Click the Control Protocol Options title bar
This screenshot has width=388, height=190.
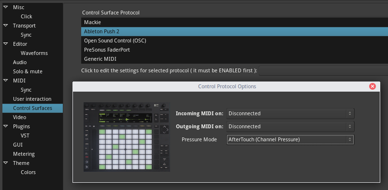point(227,86)
